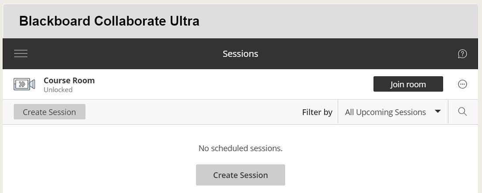
Task: Click Create Session under No scheduled sessions
Action: point(240,175)
